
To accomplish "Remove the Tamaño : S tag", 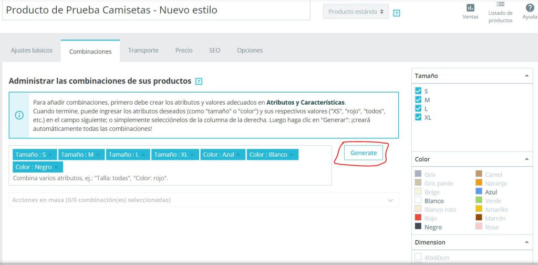I will click(x=50, y=155).
